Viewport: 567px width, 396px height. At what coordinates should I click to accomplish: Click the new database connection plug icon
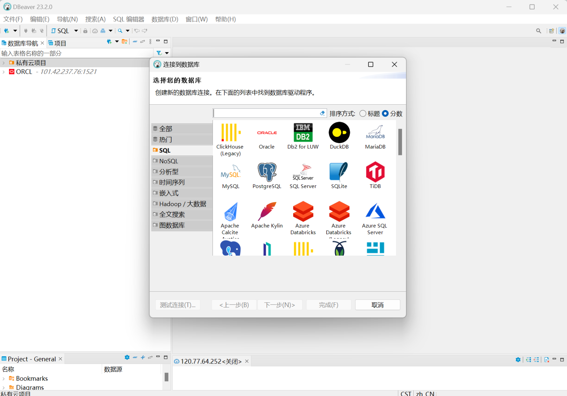pyautogui.click(x=7, y=31)
